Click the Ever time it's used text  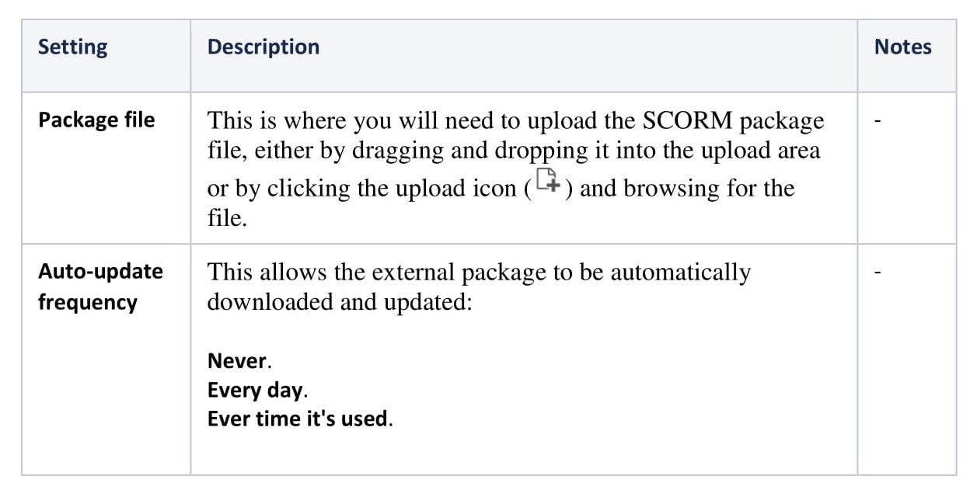click(x=298, y=419)
